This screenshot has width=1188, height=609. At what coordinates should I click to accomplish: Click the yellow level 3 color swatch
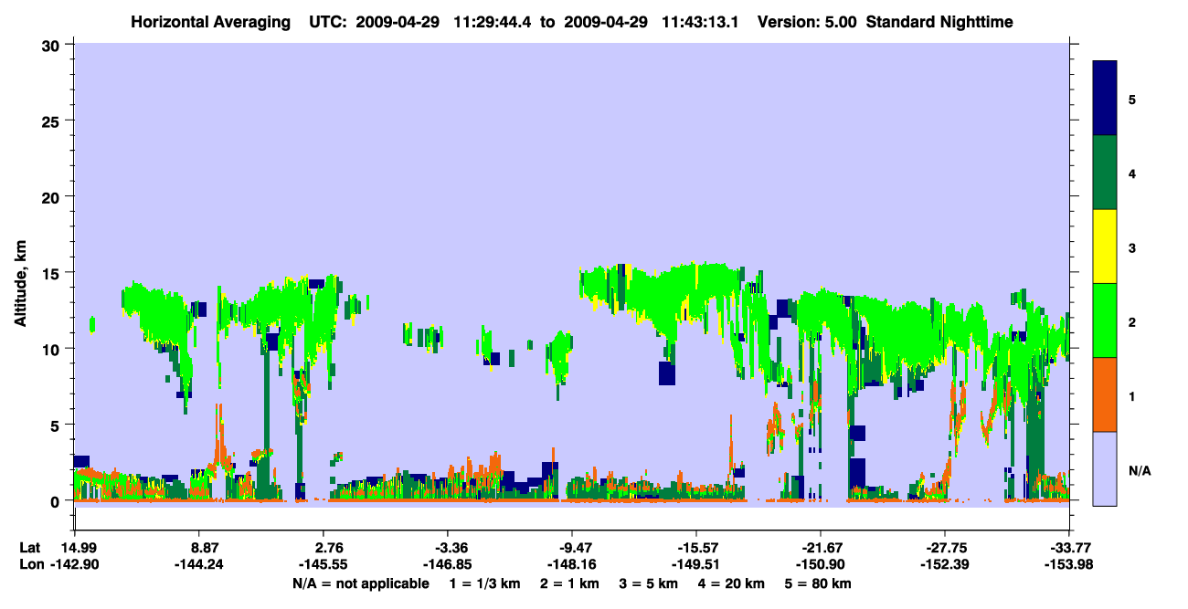pos(1105,247)
